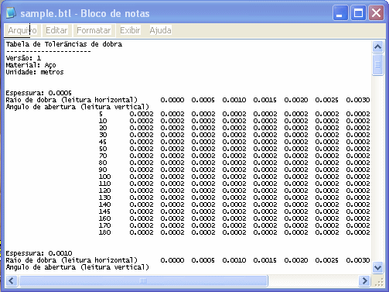Click radius header 0.0015 in first table

click(x=265, y=100)
